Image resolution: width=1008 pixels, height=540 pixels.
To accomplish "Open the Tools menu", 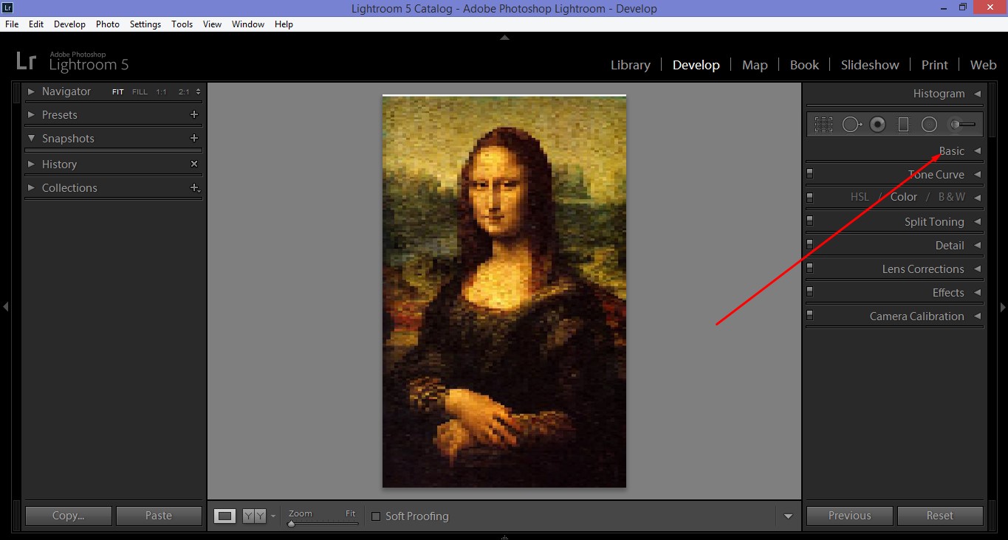I will coord(182,24).
